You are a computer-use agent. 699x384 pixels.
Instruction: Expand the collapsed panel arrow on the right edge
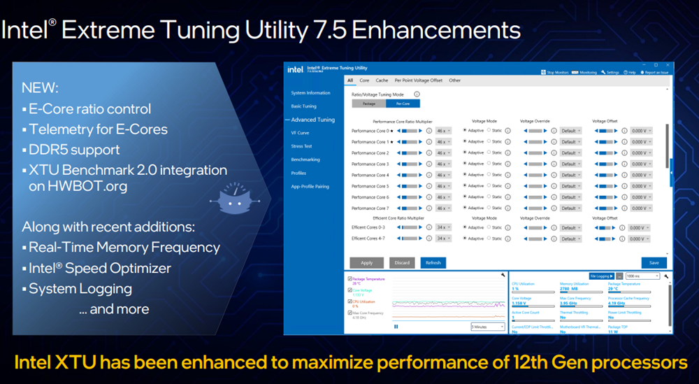tap(671, 171)
